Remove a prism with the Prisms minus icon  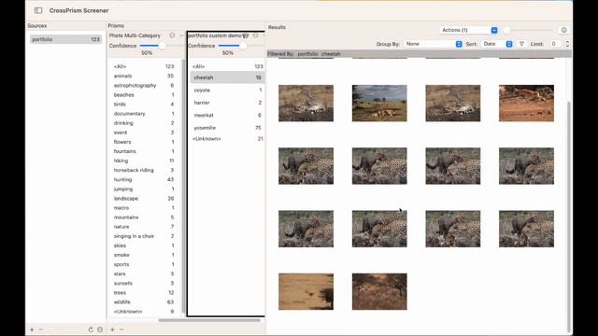(121, 329)
